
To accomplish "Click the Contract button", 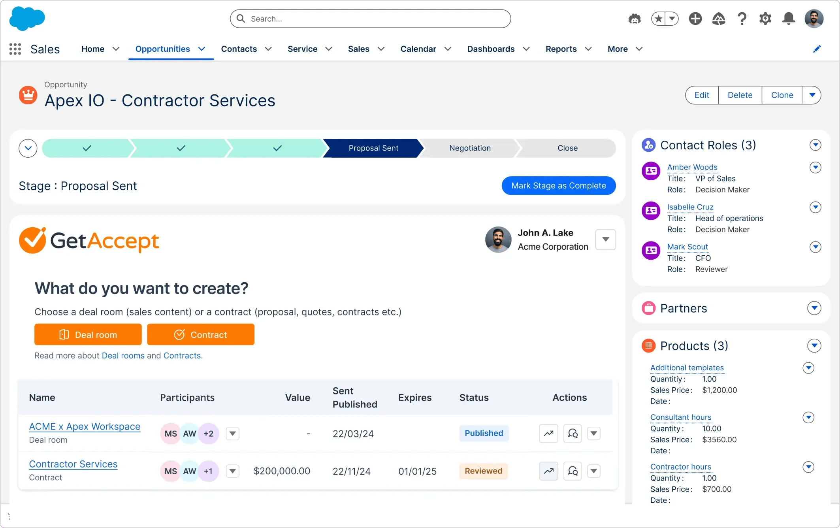I will [x=201, y=335].
